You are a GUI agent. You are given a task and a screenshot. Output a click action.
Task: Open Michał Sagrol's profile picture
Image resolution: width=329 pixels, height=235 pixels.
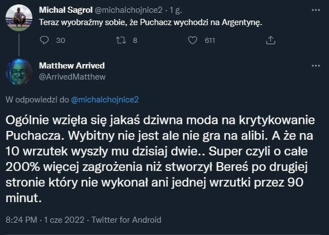(19, 16)
